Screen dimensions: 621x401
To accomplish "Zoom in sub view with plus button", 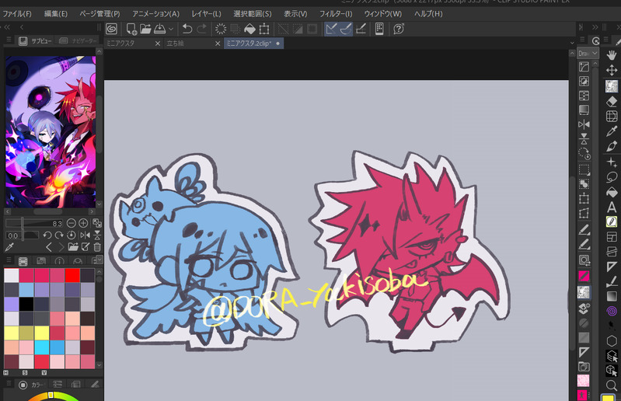I will pos(83,223).
